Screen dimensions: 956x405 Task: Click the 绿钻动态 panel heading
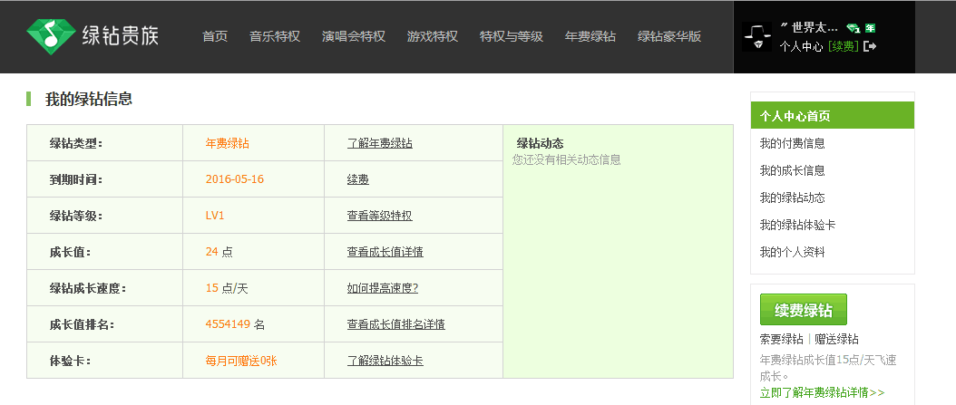541,144
